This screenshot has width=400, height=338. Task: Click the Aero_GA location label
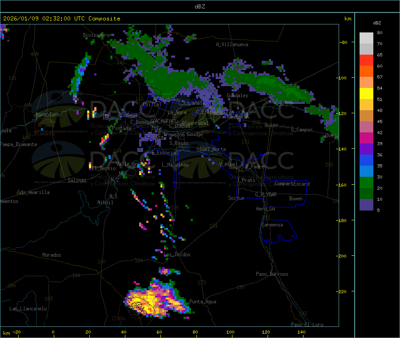point(266,209)
